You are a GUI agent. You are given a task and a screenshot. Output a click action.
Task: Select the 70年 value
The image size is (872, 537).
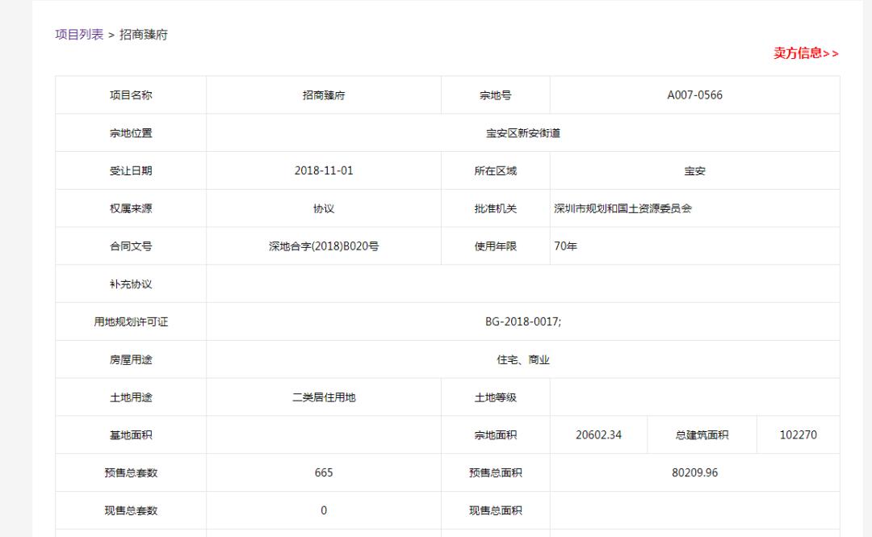click(565, 246)
